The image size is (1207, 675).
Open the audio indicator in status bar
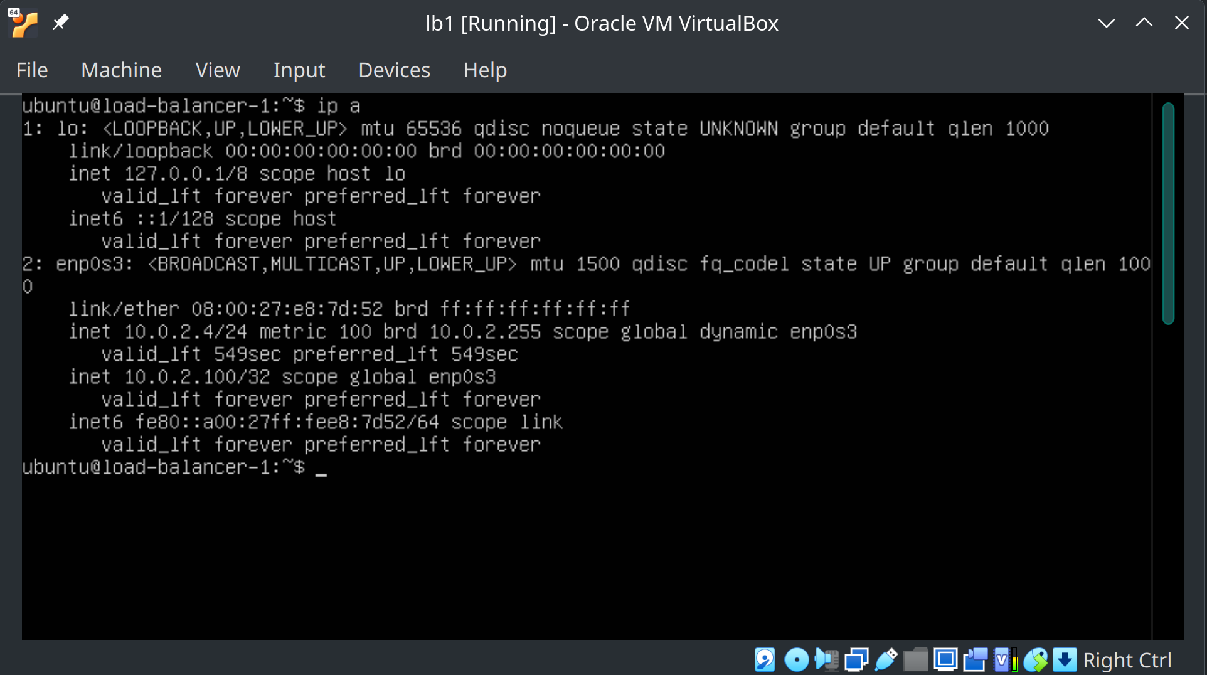(x=826, y=660)
